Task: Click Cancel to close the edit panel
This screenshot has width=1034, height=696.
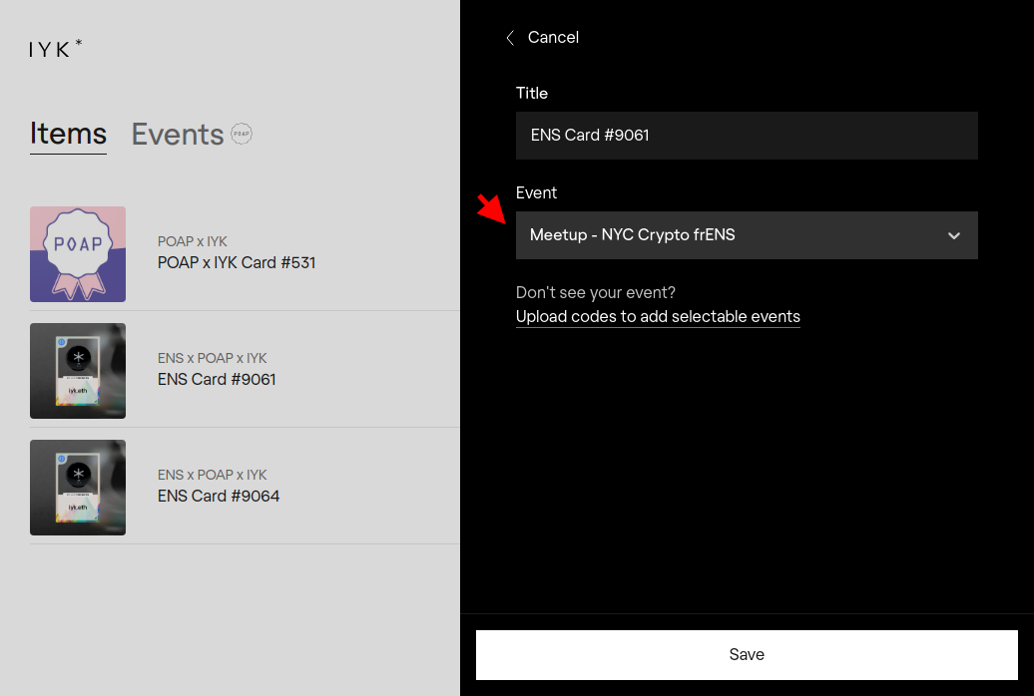Action: point(553,38)
